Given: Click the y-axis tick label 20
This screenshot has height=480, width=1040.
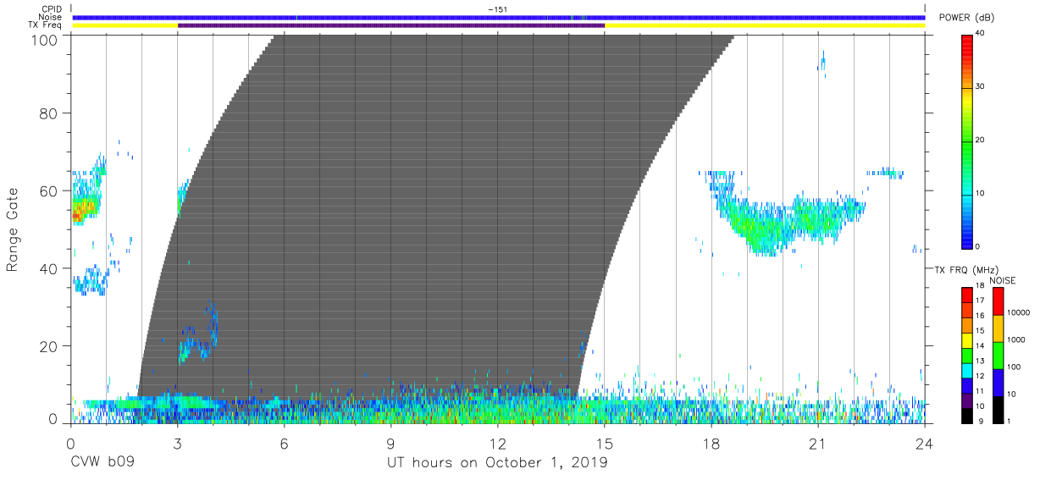Looking at the screenshot, I should point(50,346).
